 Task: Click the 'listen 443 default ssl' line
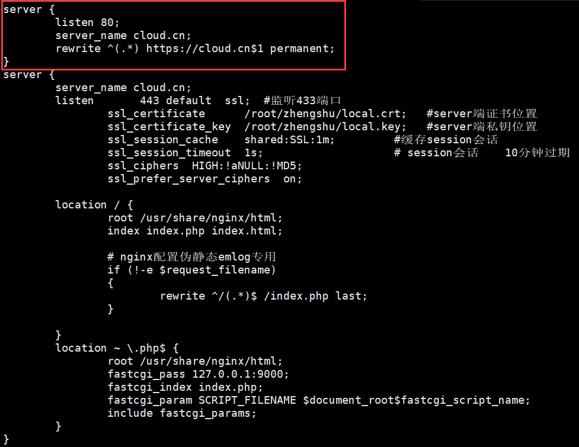pos(152,101)
